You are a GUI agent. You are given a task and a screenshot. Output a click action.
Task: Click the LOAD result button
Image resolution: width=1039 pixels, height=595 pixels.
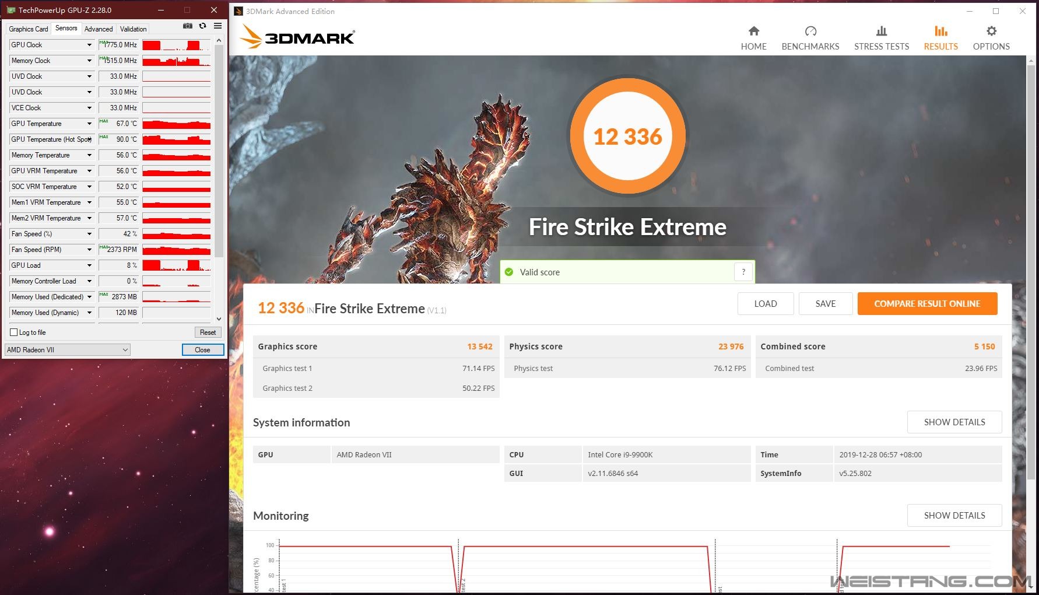click(766, 304)
